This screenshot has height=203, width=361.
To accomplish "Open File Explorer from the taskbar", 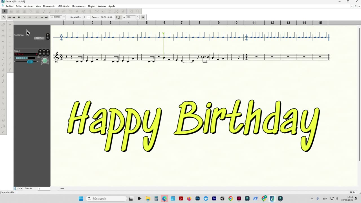I will click(x=148, y=198).
